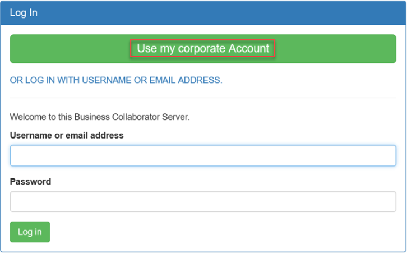
Task: Click the Log In panel header title
Action: pyautogui.click(x=24, y=12)
